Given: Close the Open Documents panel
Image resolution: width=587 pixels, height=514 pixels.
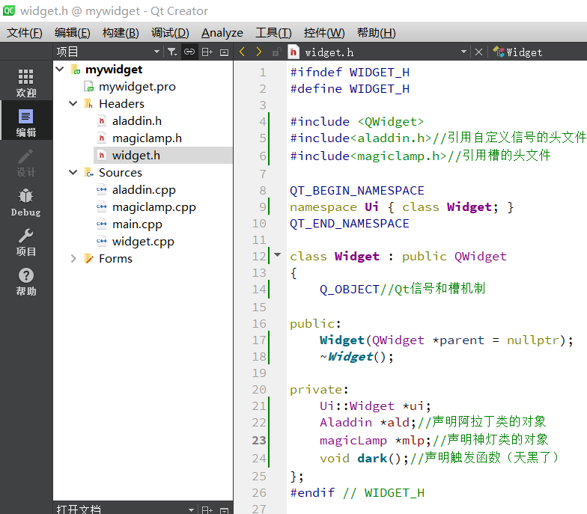Looking at the screenshot, I should coord(224,510).
